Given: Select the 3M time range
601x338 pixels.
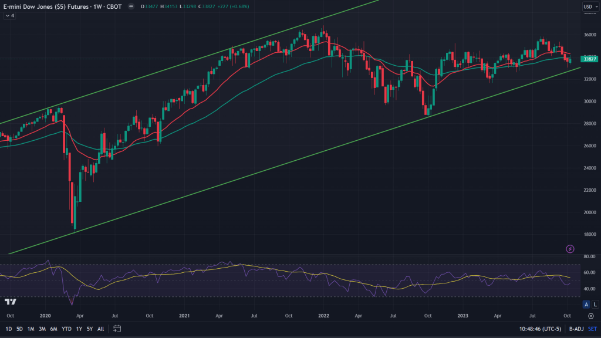Looking at the screenshot, I should 42,329.
